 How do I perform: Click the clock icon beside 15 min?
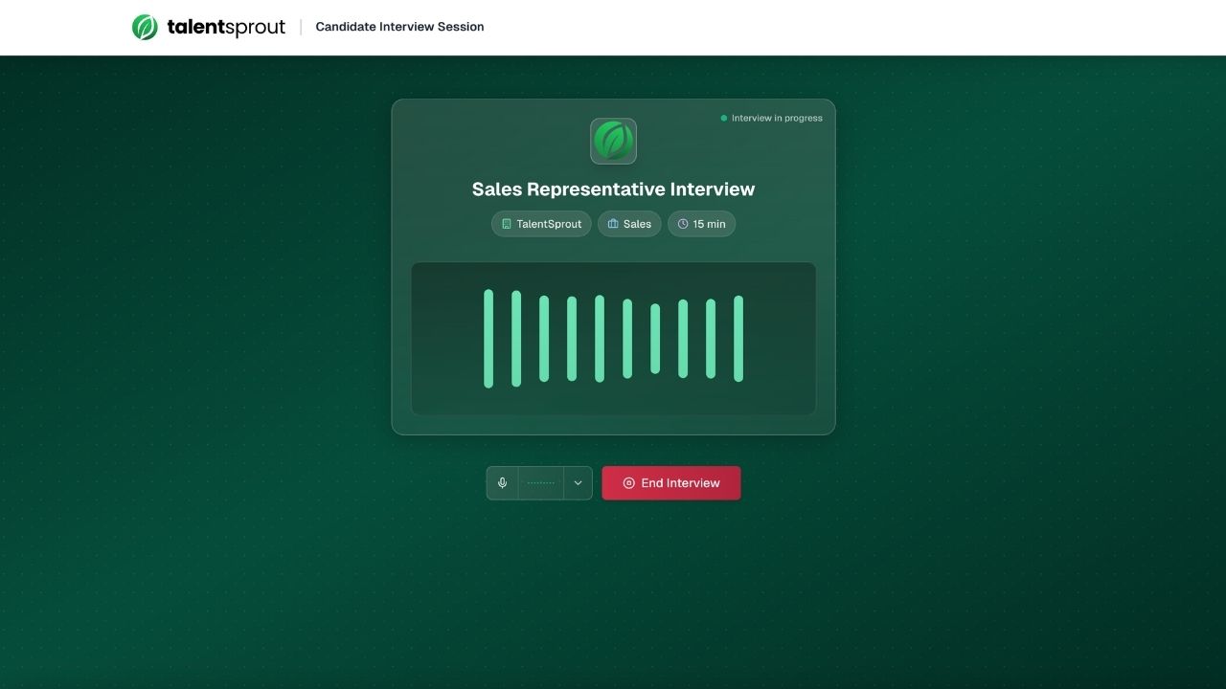pyautogui.click(x=683, y=224)
